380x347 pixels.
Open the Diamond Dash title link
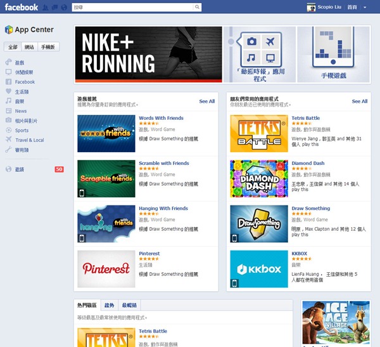coord(308,163)
